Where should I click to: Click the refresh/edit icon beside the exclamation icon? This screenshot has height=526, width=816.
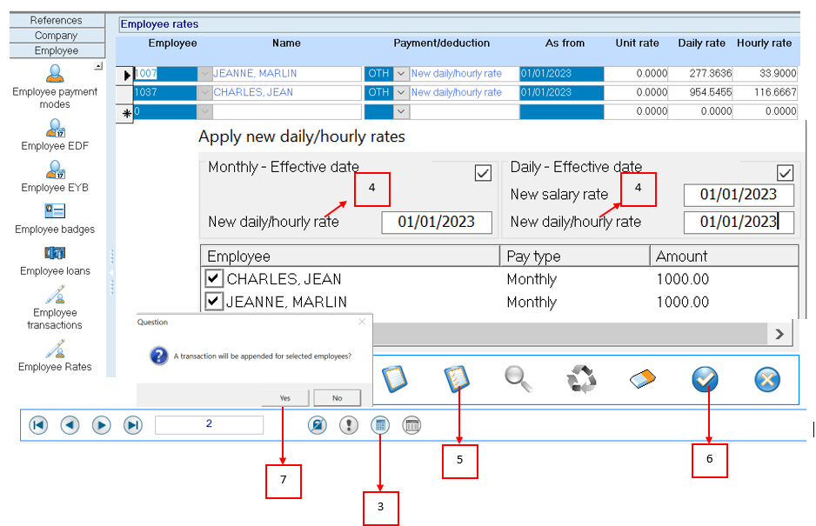[x=317, y=425]
